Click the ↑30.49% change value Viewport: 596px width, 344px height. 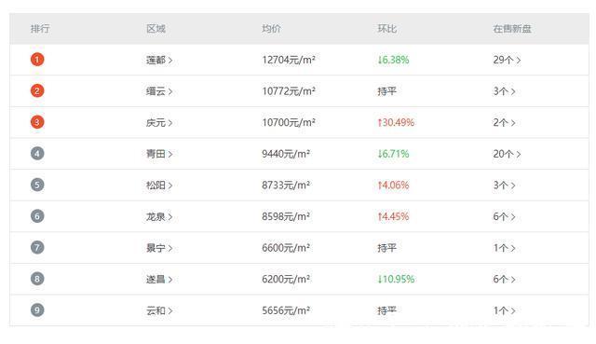click(396, 122)
